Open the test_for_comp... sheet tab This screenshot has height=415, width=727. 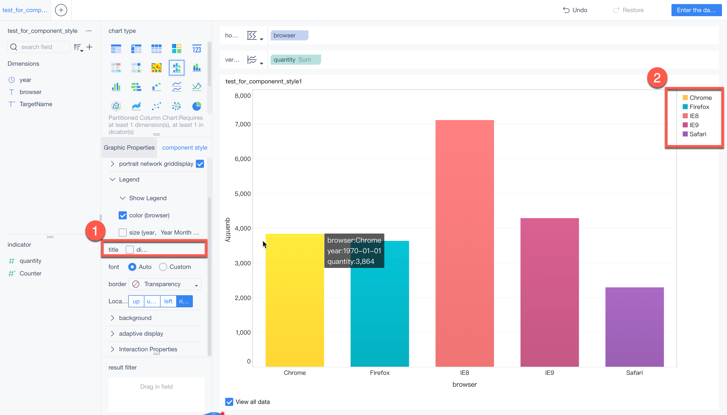[x=25, y=10]
